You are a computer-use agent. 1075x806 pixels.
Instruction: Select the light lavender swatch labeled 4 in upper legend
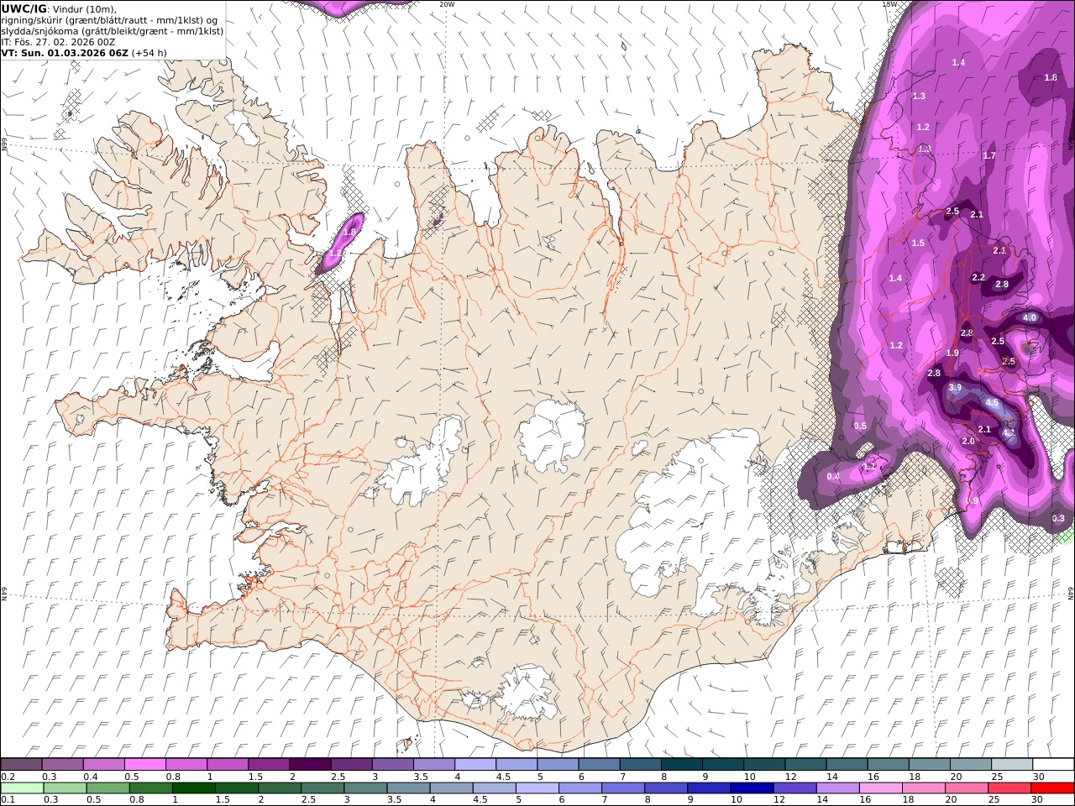coord(475,765)
